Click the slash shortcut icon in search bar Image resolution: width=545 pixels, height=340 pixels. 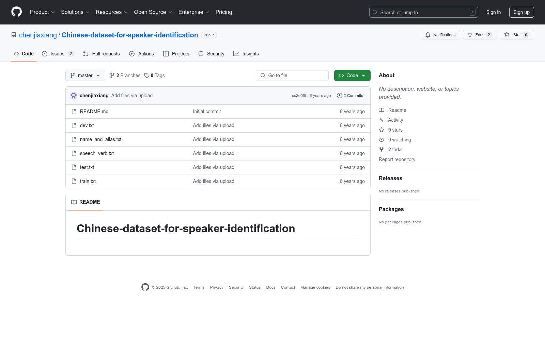point(472,12)
